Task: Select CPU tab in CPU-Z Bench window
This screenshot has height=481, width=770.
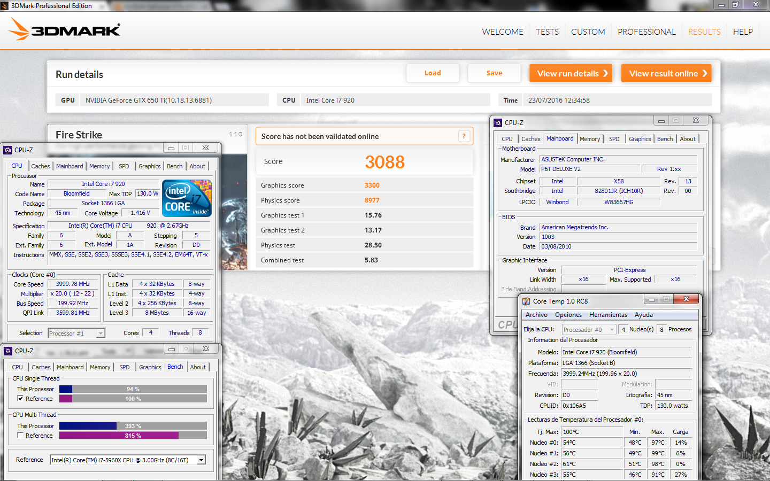Action: tap(18, 367)
